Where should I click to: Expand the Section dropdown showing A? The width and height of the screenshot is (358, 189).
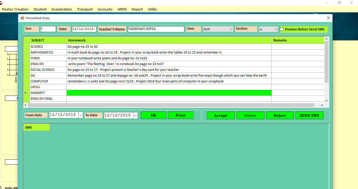275,29
